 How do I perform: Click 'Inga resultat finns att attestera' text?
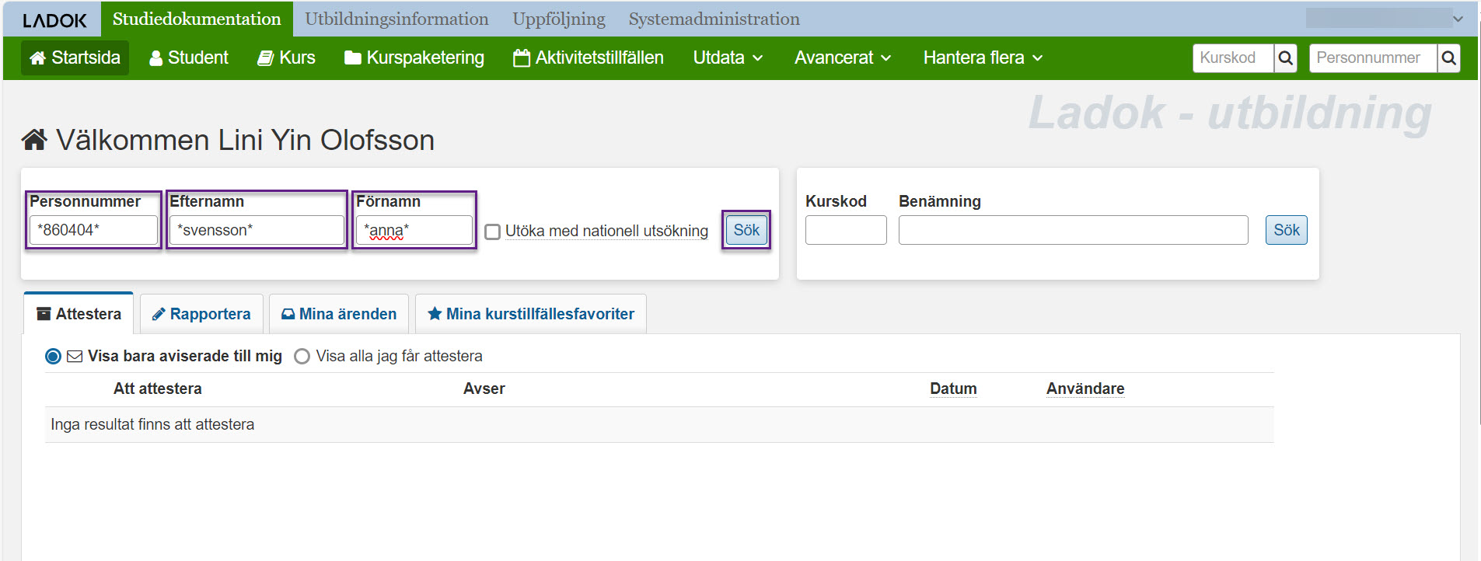(x=152, y=424)
